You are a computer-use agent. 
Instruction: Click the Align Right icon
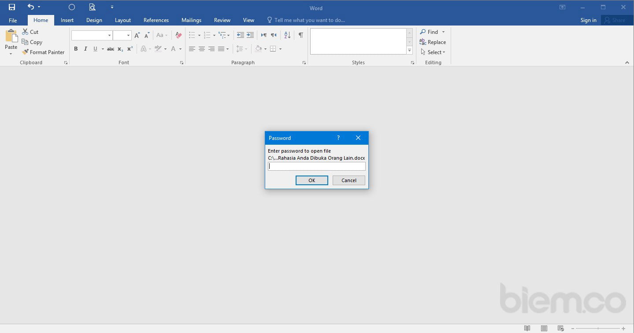click(x=211, y=49)
